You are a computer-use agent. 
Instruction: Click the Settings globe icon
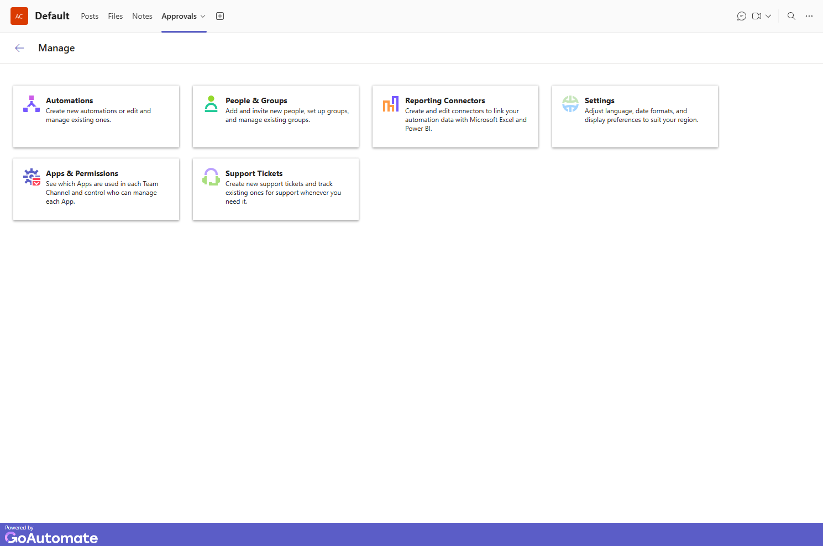point(570,104)
